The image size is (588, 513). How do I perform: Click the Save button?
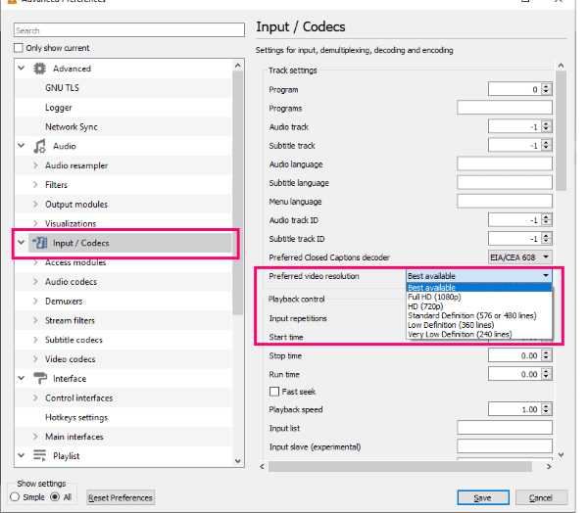(481, 497)
